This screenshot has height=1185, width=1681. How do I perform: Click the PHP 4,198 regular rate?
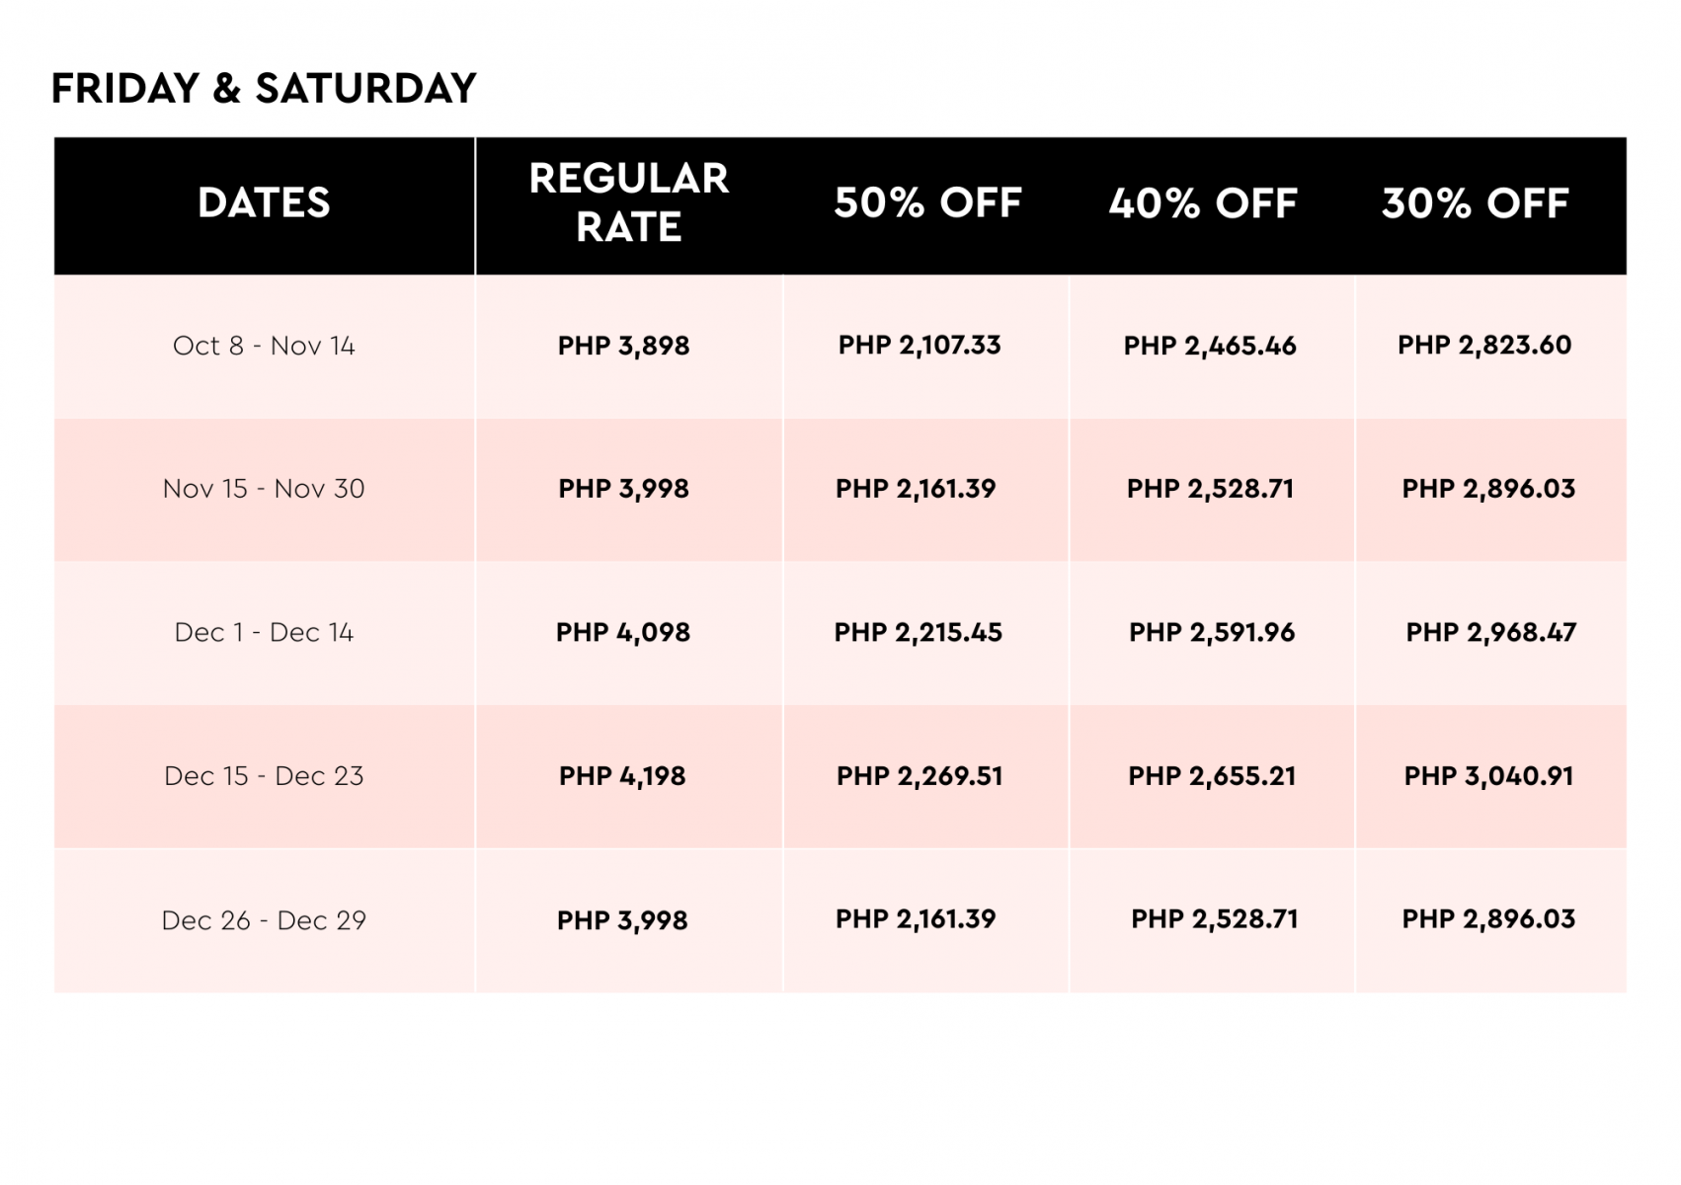622,776
